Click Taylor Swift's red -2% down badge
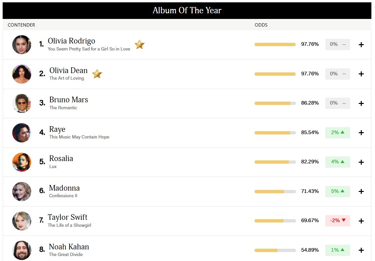This screenshot has width=375, height=261. click(x=337, y=220)
